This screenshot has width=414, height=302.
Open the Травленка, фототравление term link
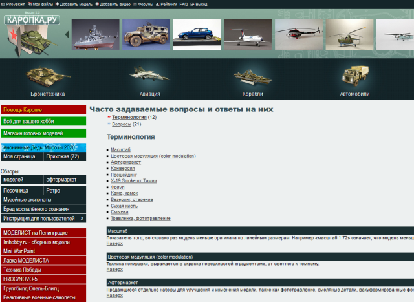click(x=140, y=218)
